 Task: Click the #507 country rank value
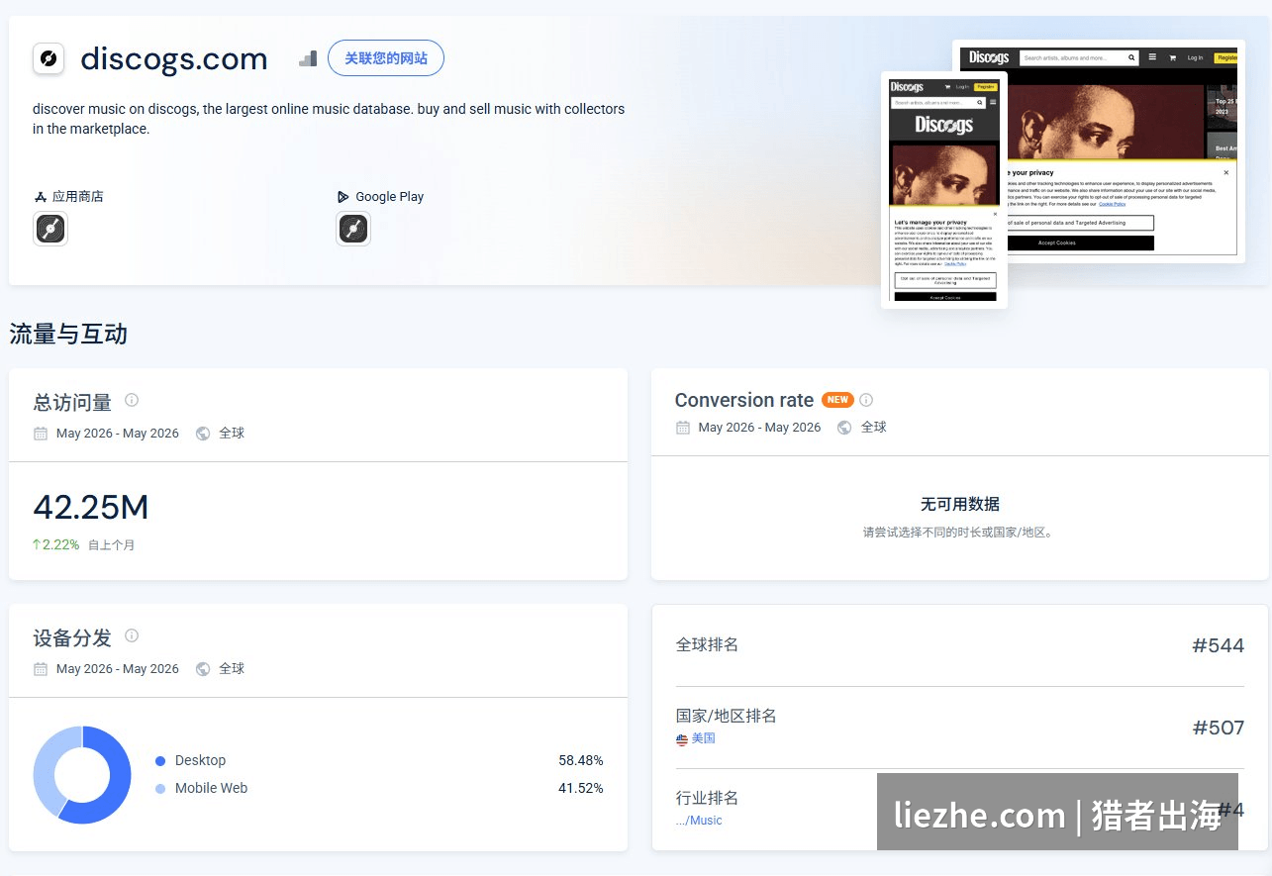[1218, 728]
